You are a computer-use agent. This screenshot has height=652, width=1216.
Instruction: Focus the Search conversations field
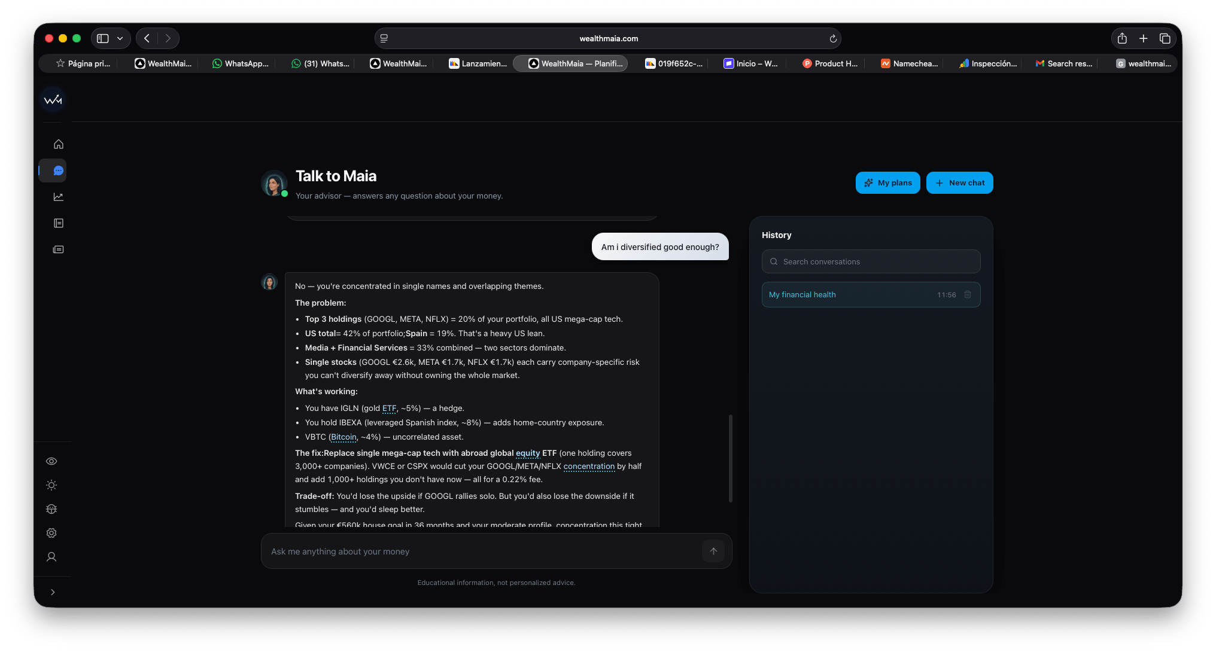point(871,261)
